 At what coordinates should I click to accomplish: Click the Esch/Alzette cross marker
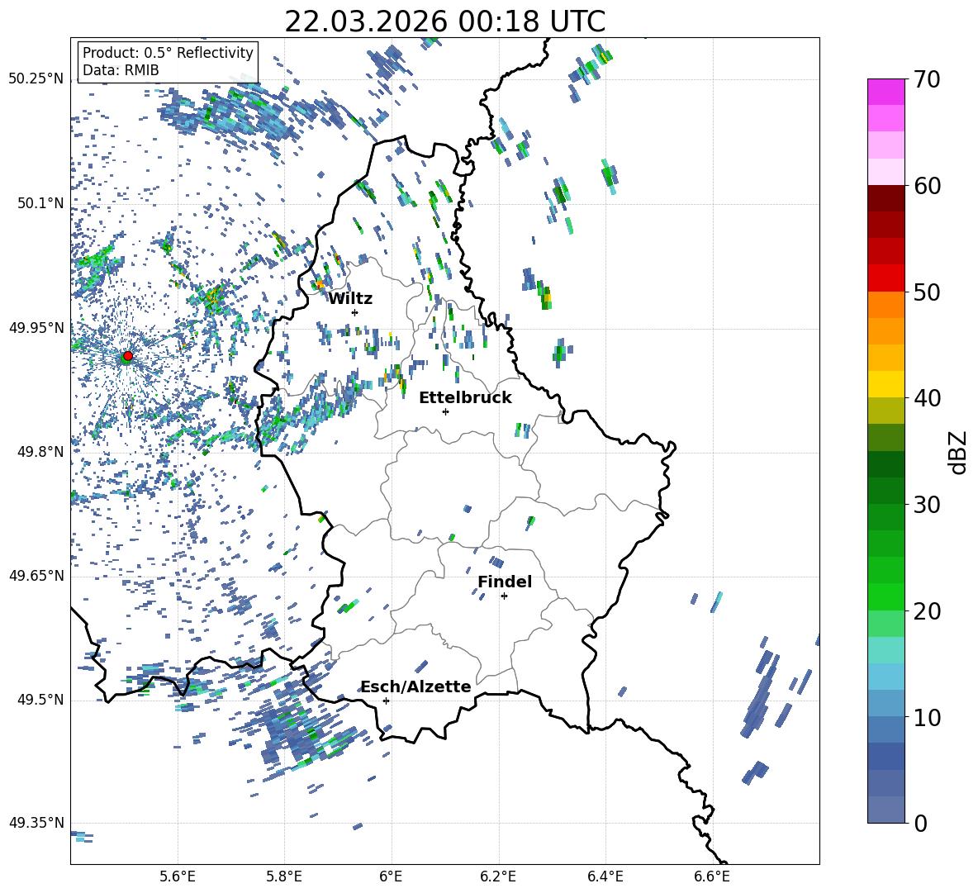pyautogui.click(x=386, y=701)
